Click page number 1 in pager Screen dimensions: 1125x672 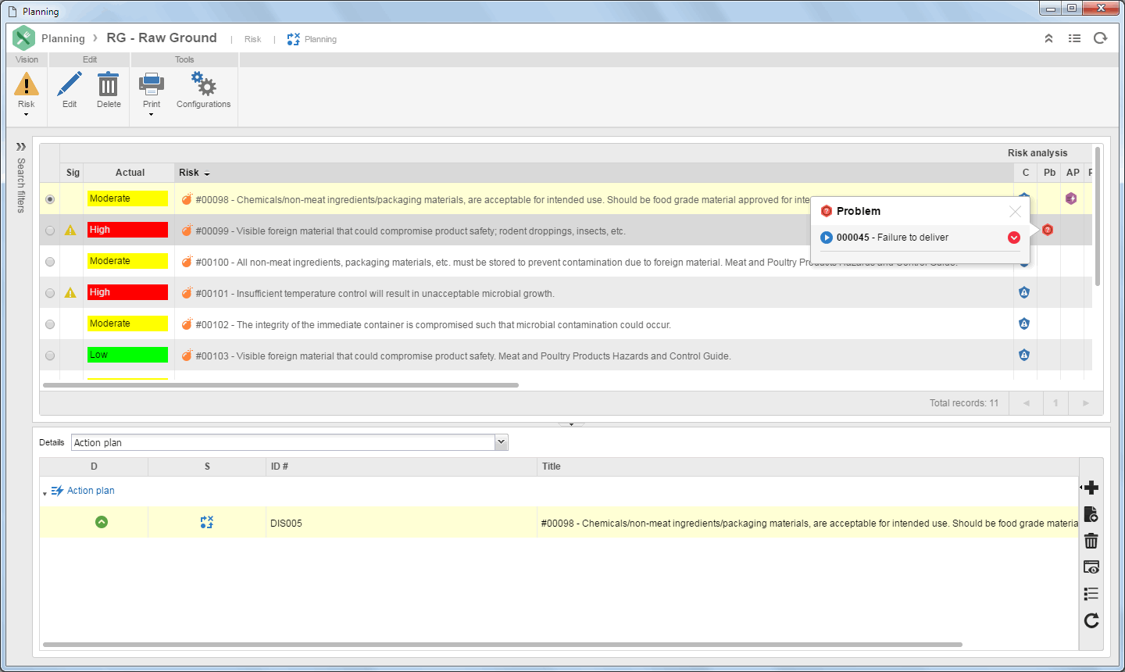pos(1055,403)
